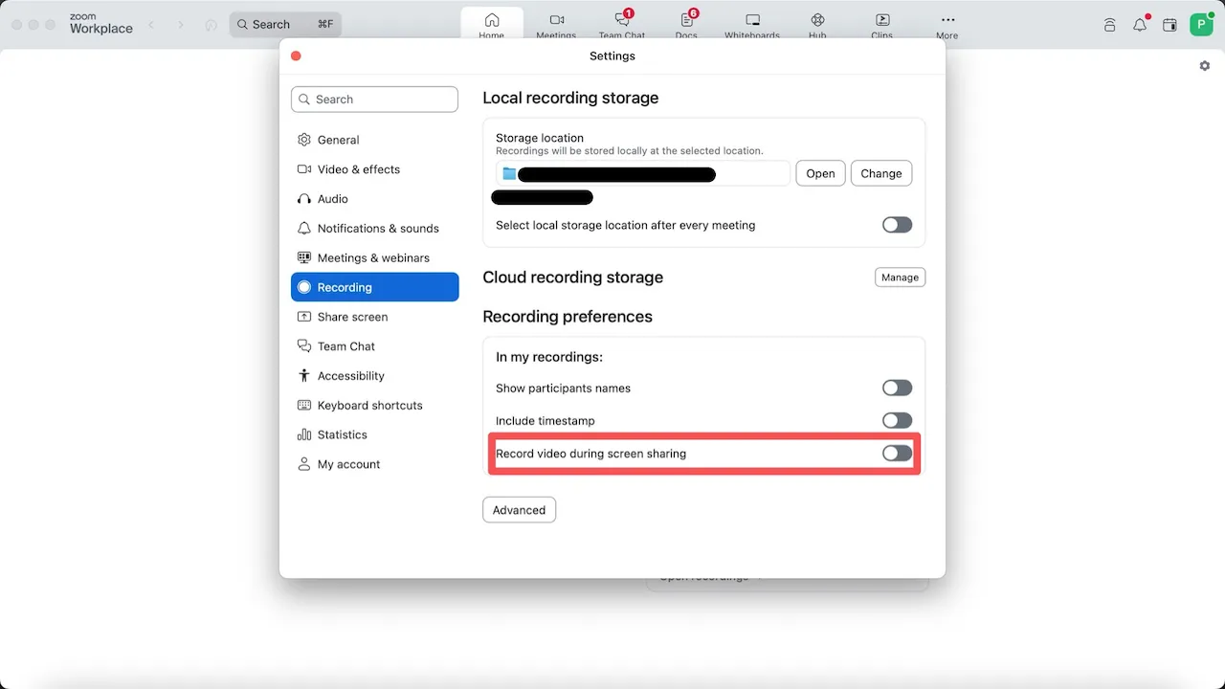Toggle Show participants names switch
This screenshot has height=689, width=1225.
pyautogui.click(x=897, y=388)
